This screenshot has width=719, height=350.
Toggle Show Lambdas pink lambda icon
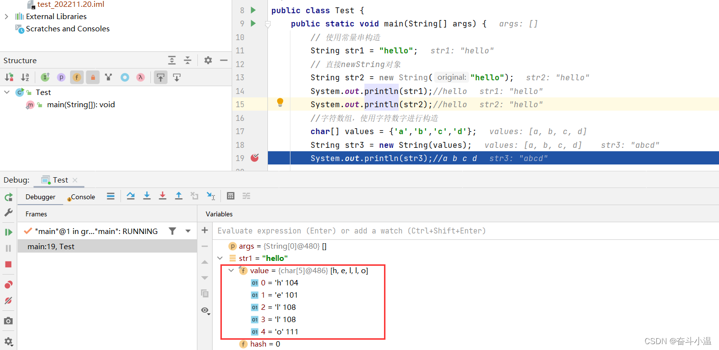[x=141, y=77]
